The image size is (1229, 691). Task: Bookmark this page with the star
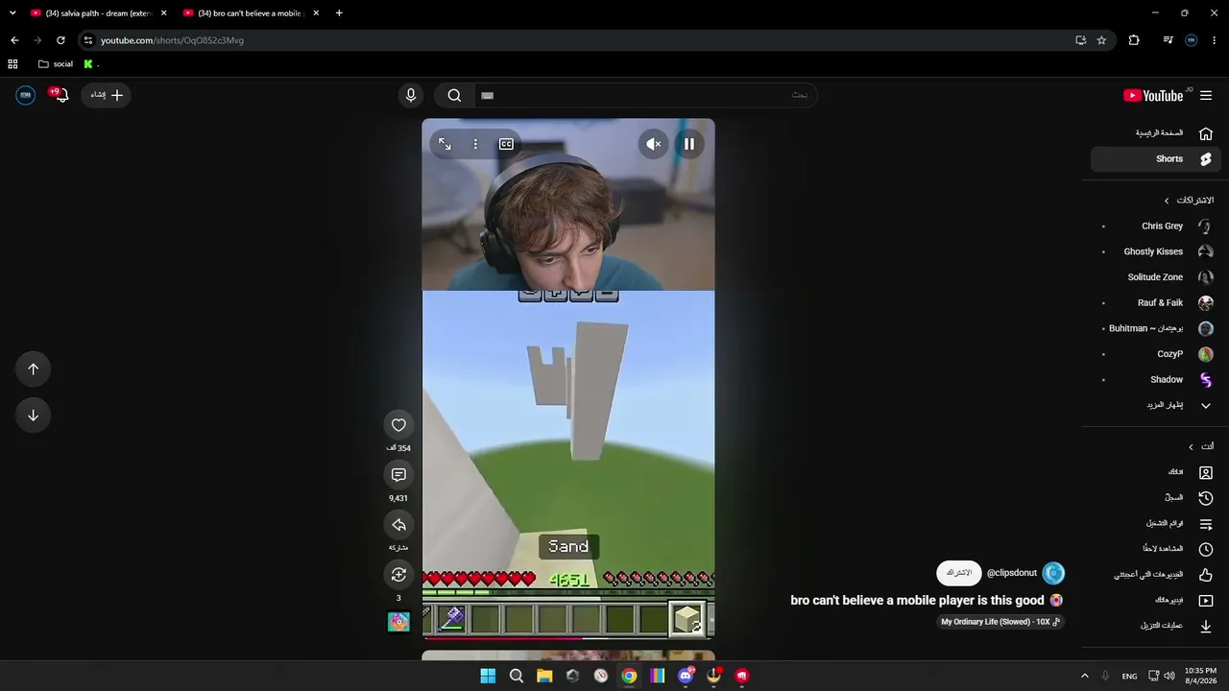pos(1101,40)
